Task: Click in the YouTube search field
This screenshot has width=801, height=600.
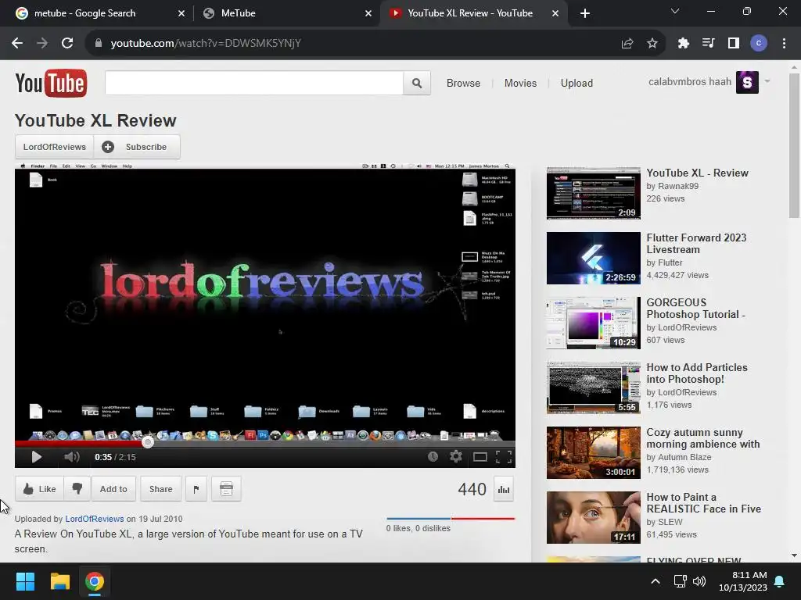Action: [x=254, y=83]
